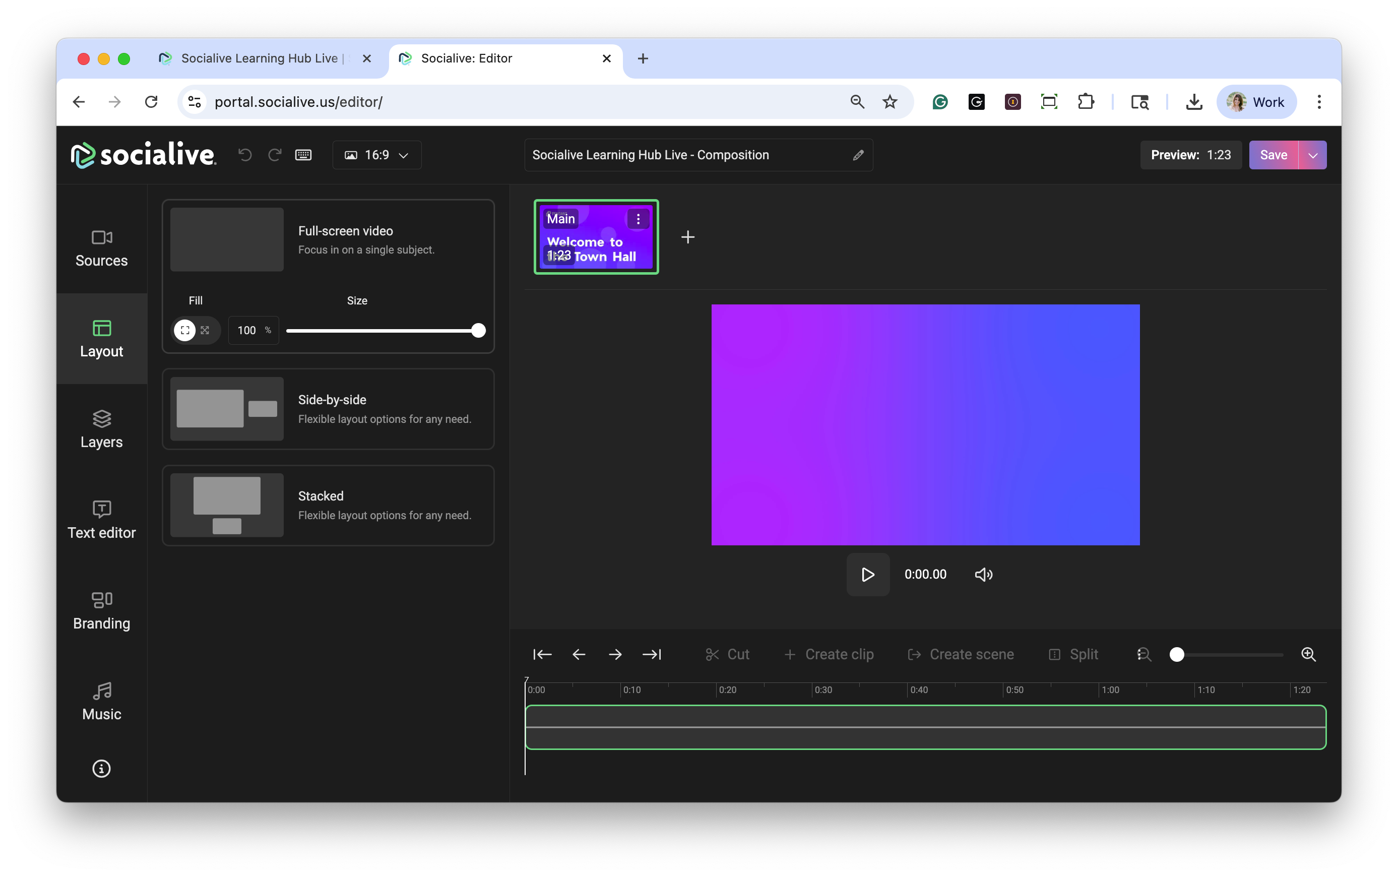The image size is (1398, 877).
Task: Click the Save button
Action: tap(1274, 155)
